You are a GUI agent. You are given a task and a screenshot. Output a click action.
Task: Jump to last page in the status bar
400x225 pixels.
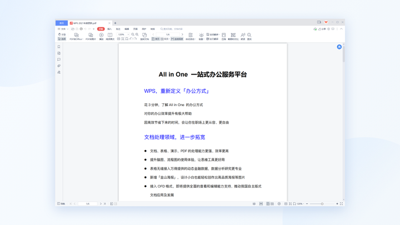click(x=105, y=203)
